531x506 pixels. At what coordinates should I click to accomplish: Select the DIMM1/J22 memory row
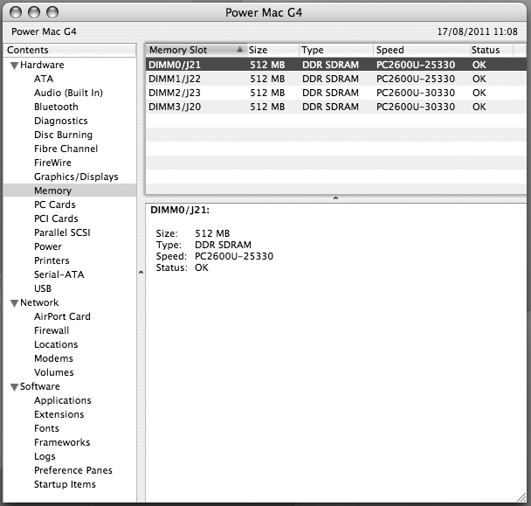(x=335, y=79)
